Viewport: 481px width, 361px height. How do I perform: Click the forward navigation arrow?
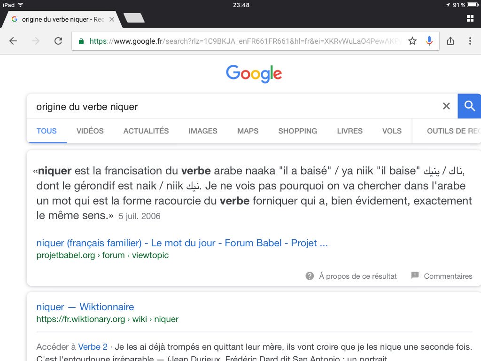coord(36,41)
